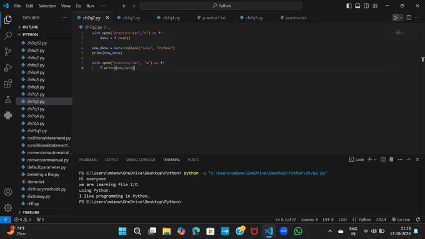Switch to the PORTS panel tab
Image resolution: width=425 pixels, height=239 pixels.
click(x=193, y=160)
